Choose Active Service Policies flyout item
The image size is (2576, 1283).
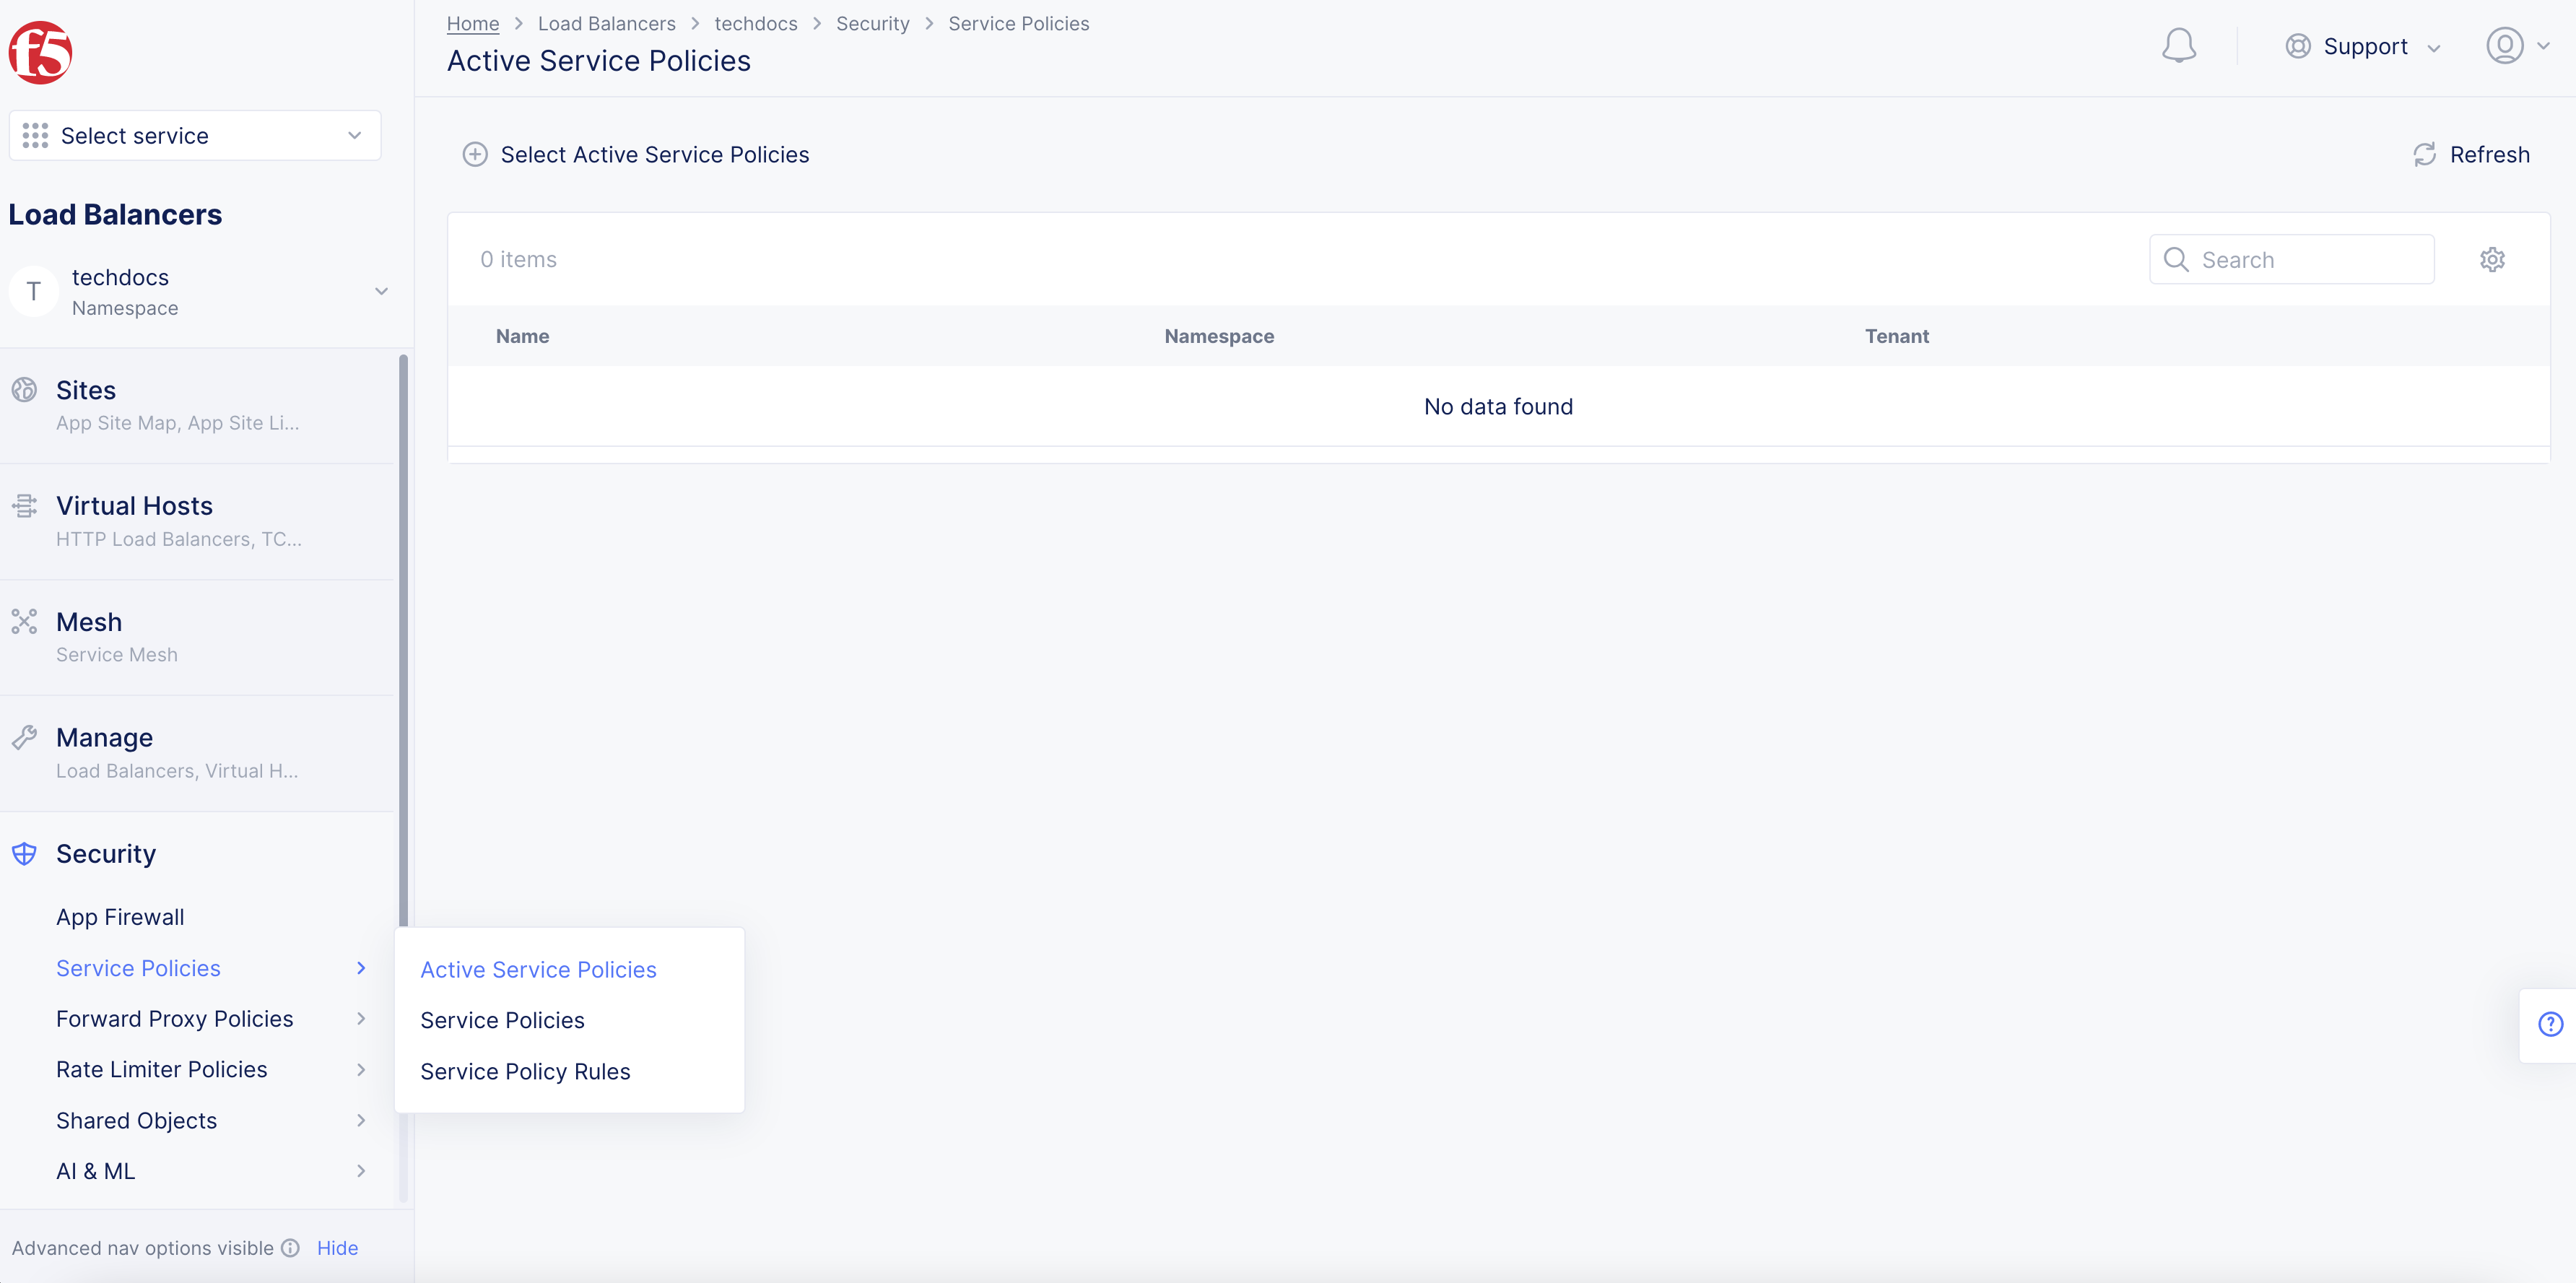538,969
